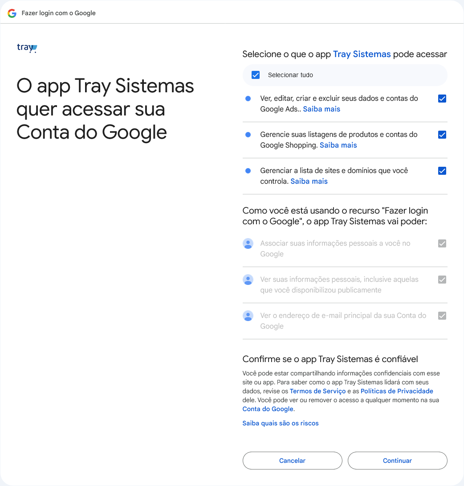
Task: Click the Selecionar tudo label
Action: click(x=290, y=75)
